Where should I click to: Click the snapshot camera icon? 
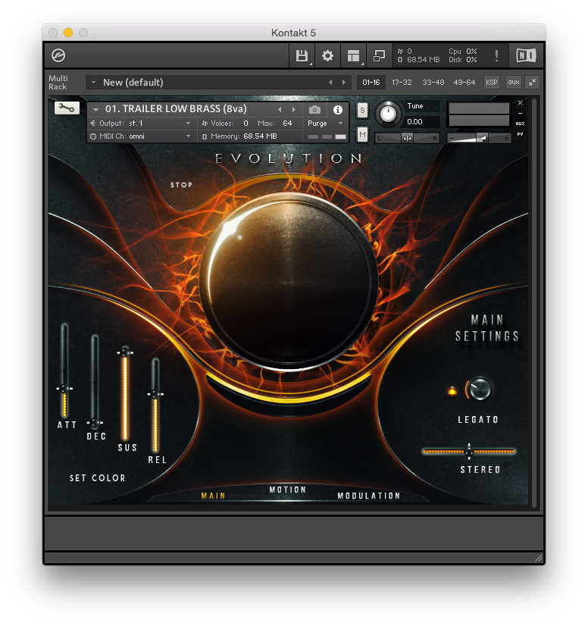pyautogui.click(x=315, y=110)
